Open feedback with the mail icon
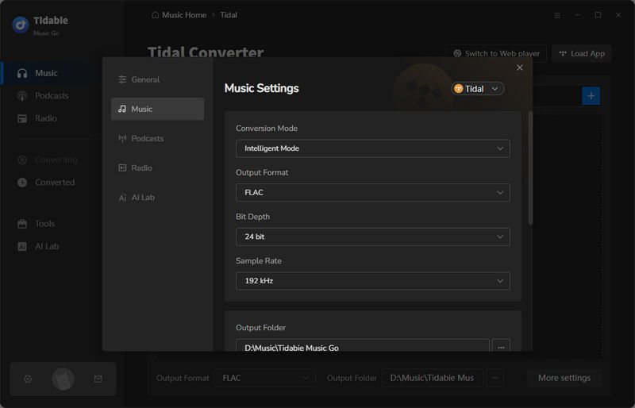Screen dimensions: 635x408 pos(98,379)
